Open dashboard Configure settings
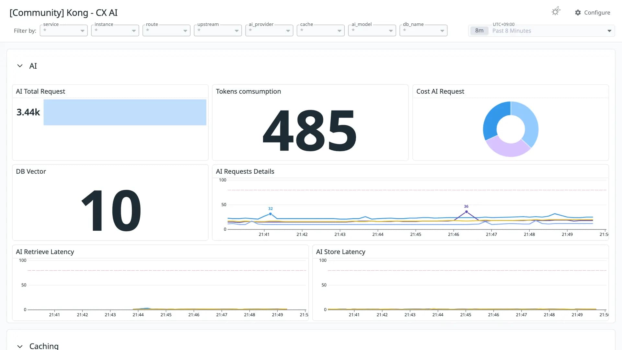Viewport: 622px width, 350px height. pos(593,12)
